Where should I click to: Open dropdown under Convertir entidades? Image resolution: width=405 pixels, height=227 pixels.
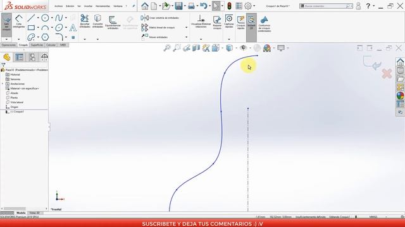97,39
